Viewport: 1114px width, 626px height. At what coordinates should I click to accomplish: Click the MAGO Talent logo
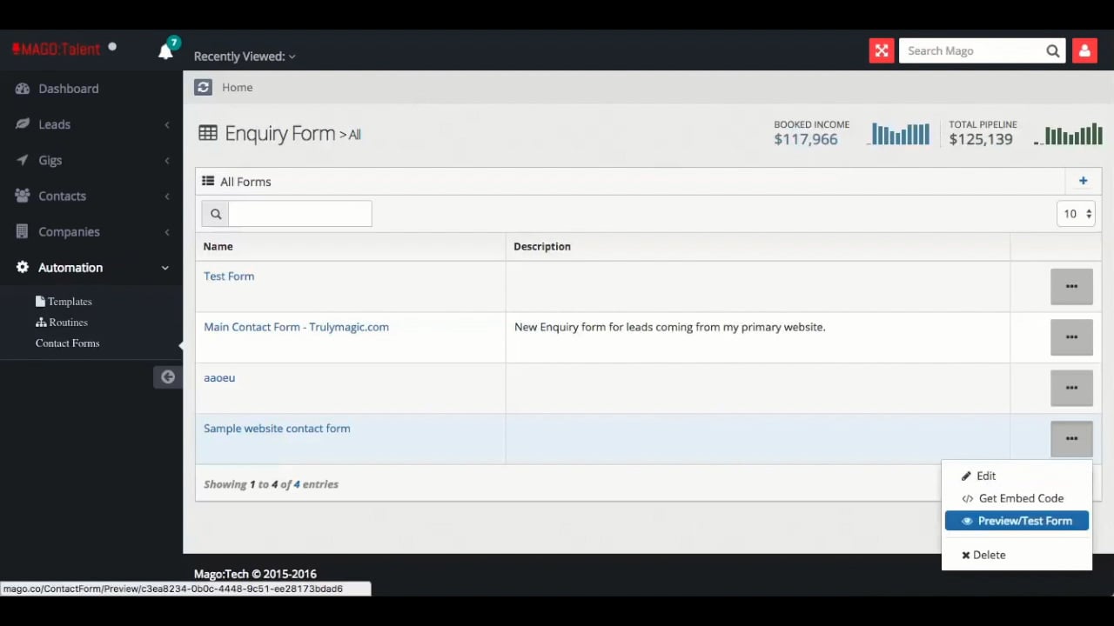[x=57, y=49]
